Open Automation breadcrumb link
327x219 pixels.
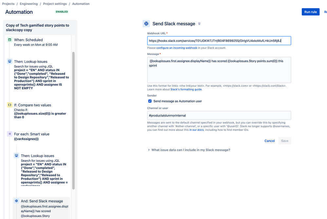tap(81, 4)
